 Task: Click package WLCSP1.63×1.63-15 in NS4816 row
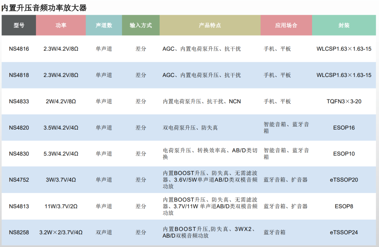pyautogui.click(x=344, y=49)
